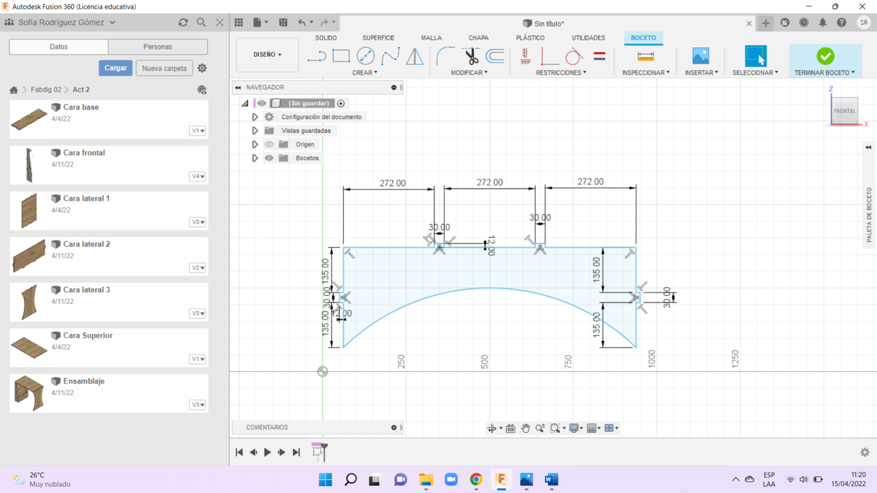Select the Offset tool
Screen dimensions: 877x493
point(495,56)
